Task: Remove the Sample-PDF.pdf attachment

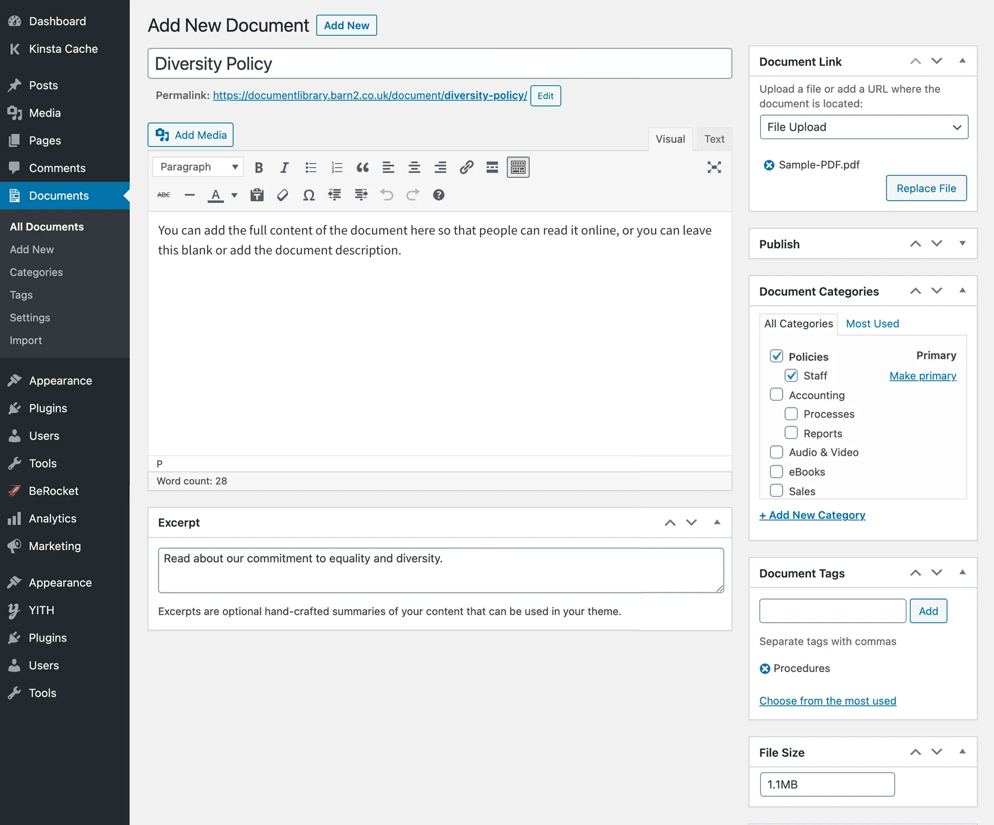Action: [x=768, y=165]
